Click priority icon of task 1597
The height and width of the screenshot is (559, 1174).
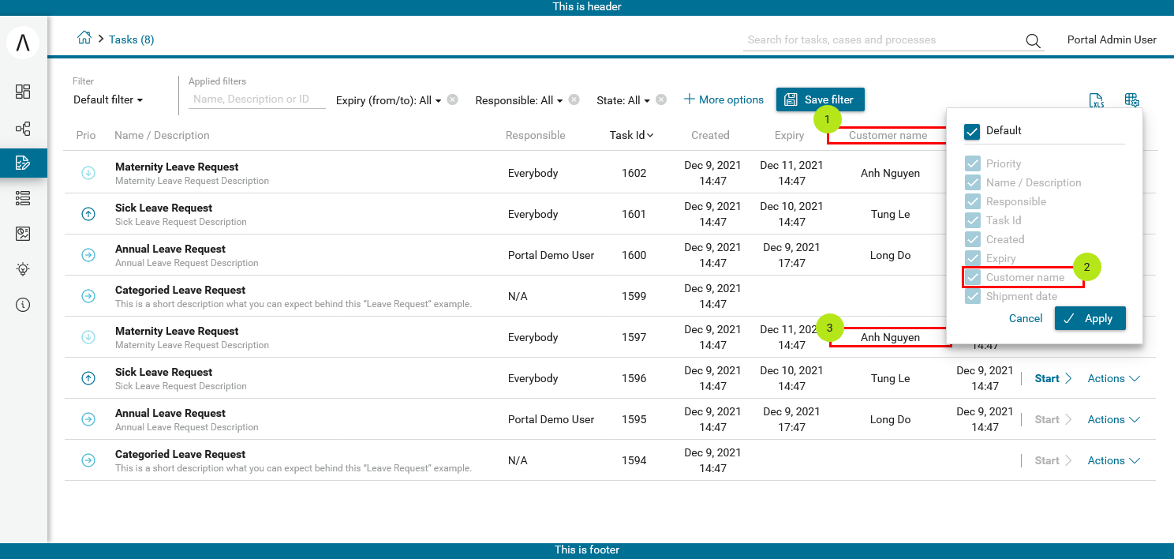(x=88, y=337)
